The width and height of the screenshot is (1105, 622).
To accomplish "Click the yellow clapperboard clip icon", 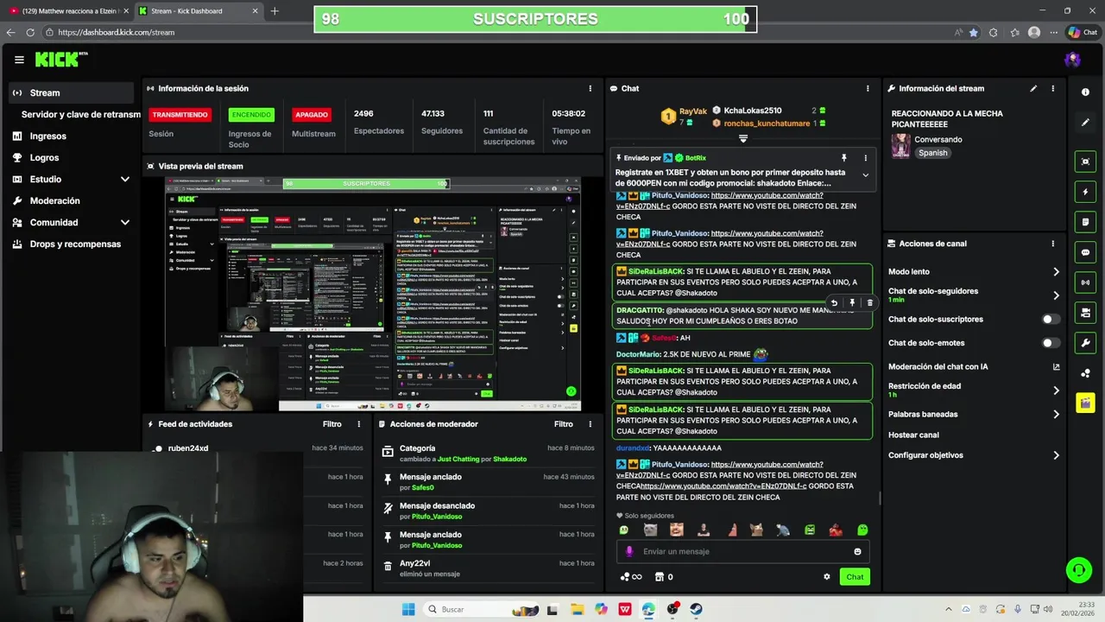I will (x=1085, y=403).
